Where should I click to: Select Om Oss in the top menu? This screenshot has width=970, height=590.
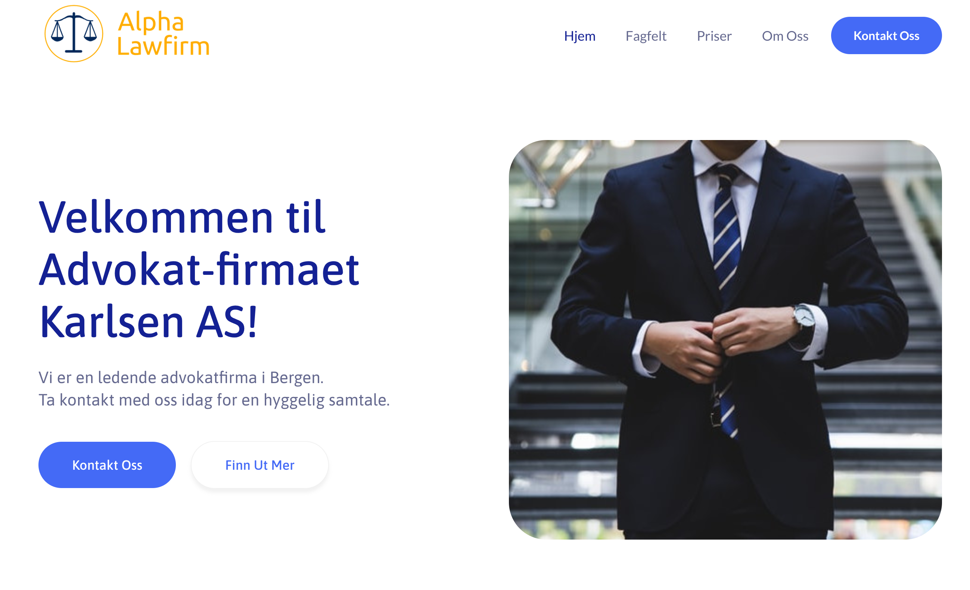point(785,36)
